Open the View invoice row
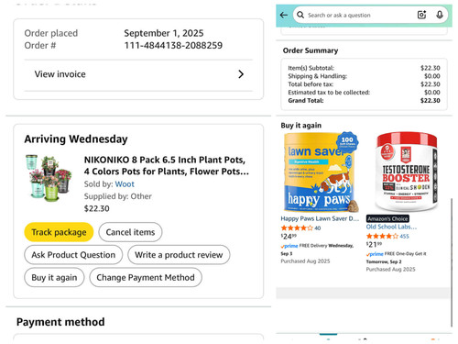 point(138,74)
